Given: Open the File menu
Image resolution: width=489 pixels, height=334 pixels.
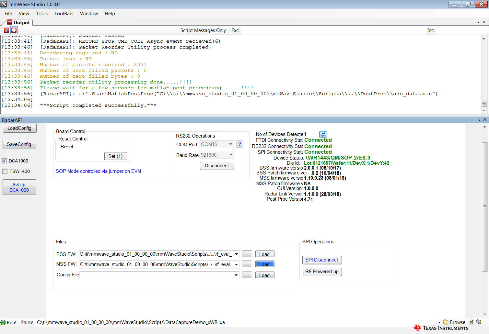Looking at the screenshot, I should 8,14.
